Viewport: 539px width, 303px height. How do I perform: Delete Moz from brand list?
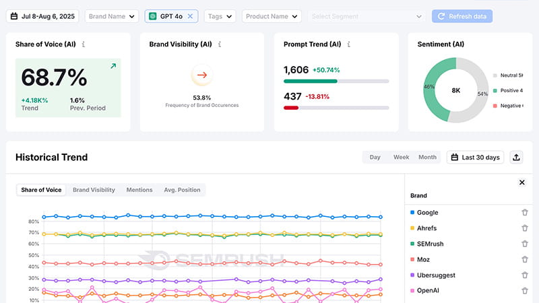point(525,259)
